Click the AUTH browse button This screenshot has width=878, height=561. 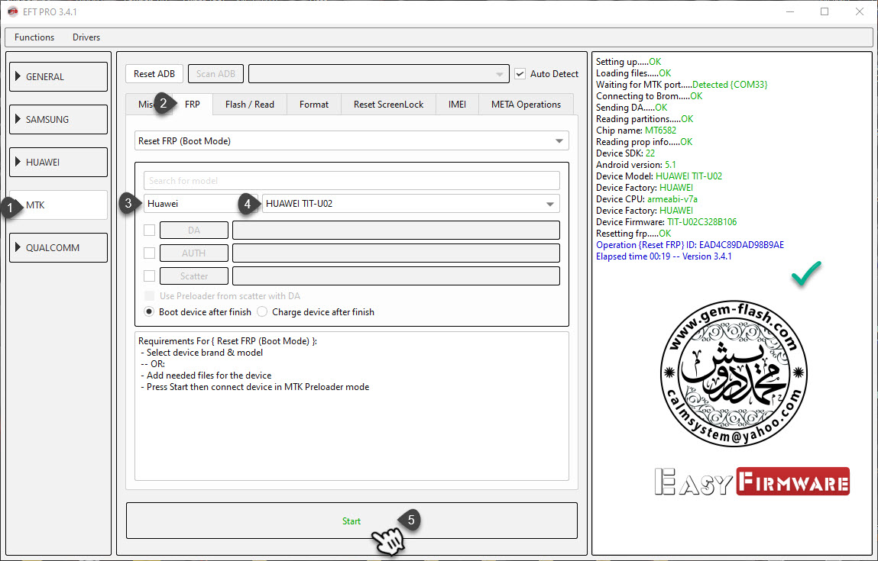click(x=194, y=253)
